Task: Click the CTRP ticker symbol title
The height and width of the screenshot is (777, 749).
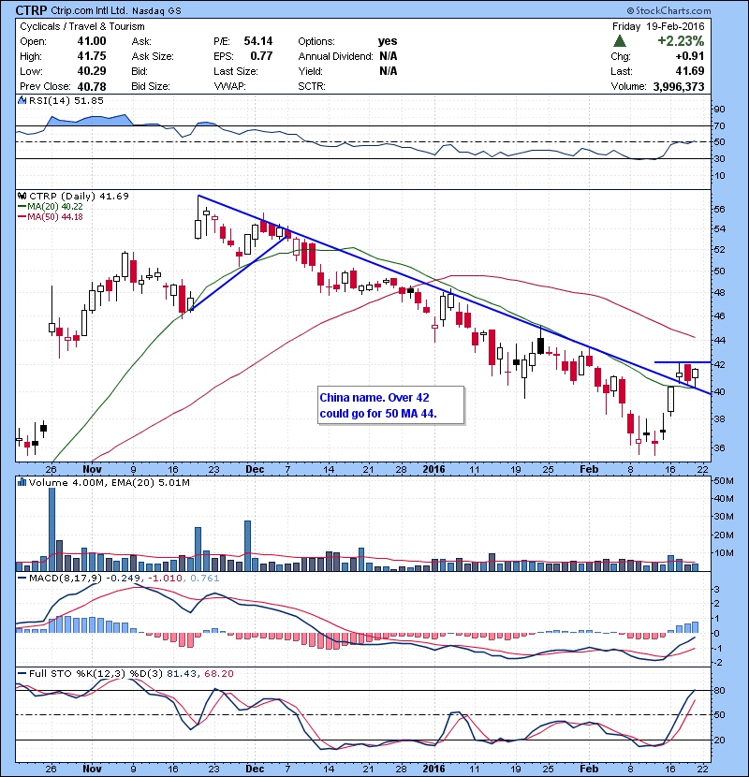Action: 31,10
